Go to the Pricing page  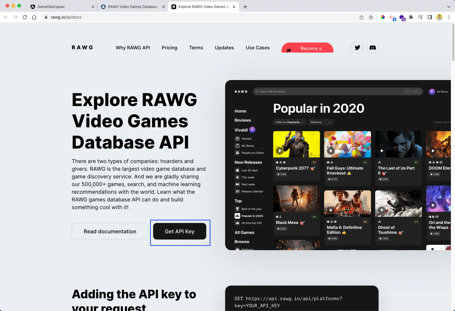pos(169,48)
